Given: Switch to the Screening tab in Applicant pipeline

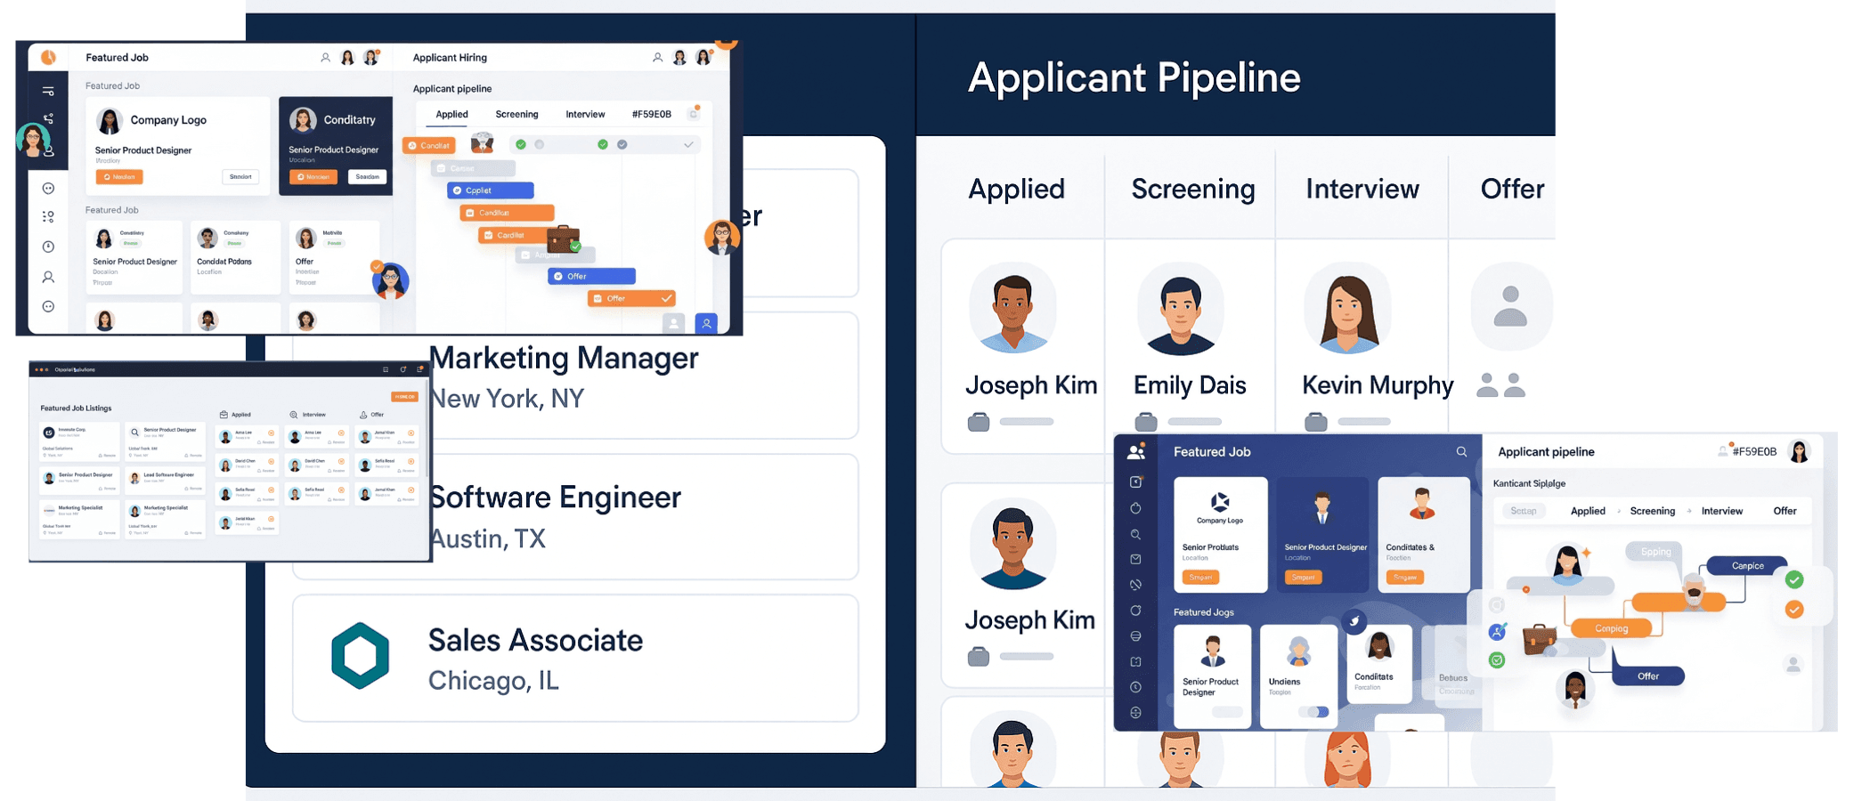Looking at the screenshot, I should pyautogui.click(x=517, y=114).
